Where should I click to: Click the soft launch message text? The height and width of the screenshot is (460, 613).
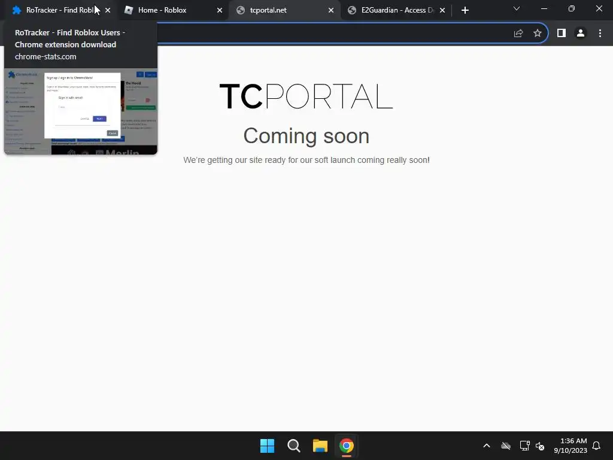coord(306,160)
